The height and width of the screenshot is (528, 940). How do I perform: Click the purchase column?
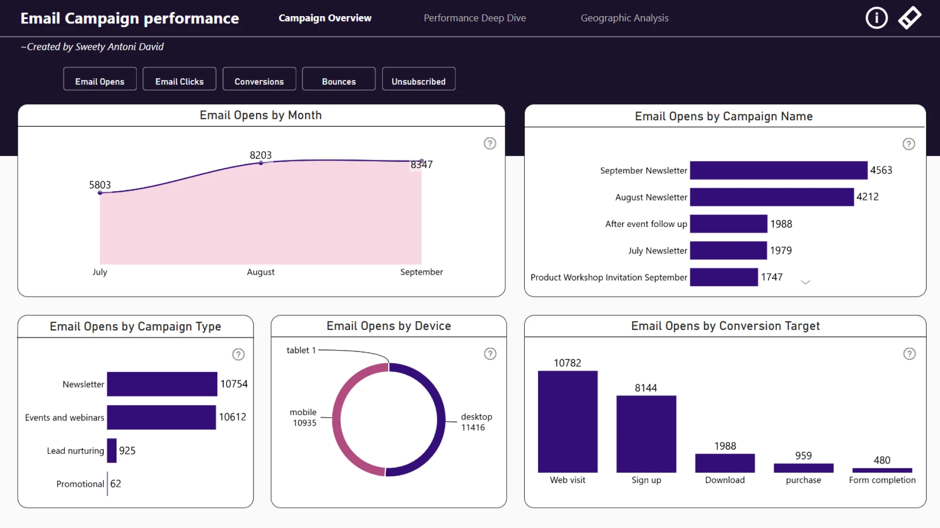803,468
